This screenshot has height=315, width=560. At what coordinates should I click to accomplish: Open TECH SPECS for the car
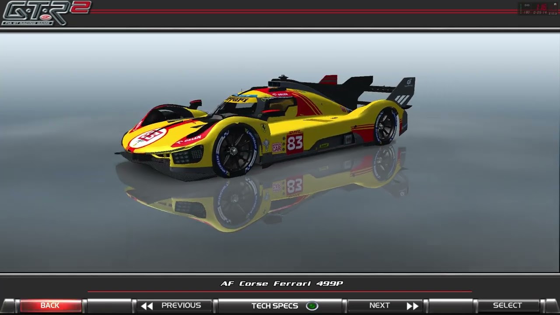pos(280,305)
